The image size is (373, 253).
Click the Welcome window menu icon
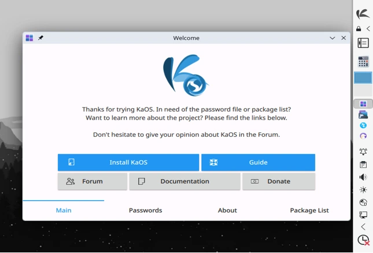29,38
